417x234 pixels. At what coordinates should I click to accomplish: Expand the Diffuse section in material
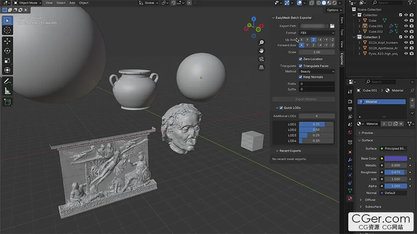pos(370,200)
